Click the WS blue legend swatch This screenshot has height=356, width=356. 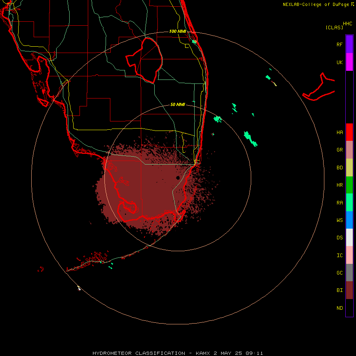[349, 220]
